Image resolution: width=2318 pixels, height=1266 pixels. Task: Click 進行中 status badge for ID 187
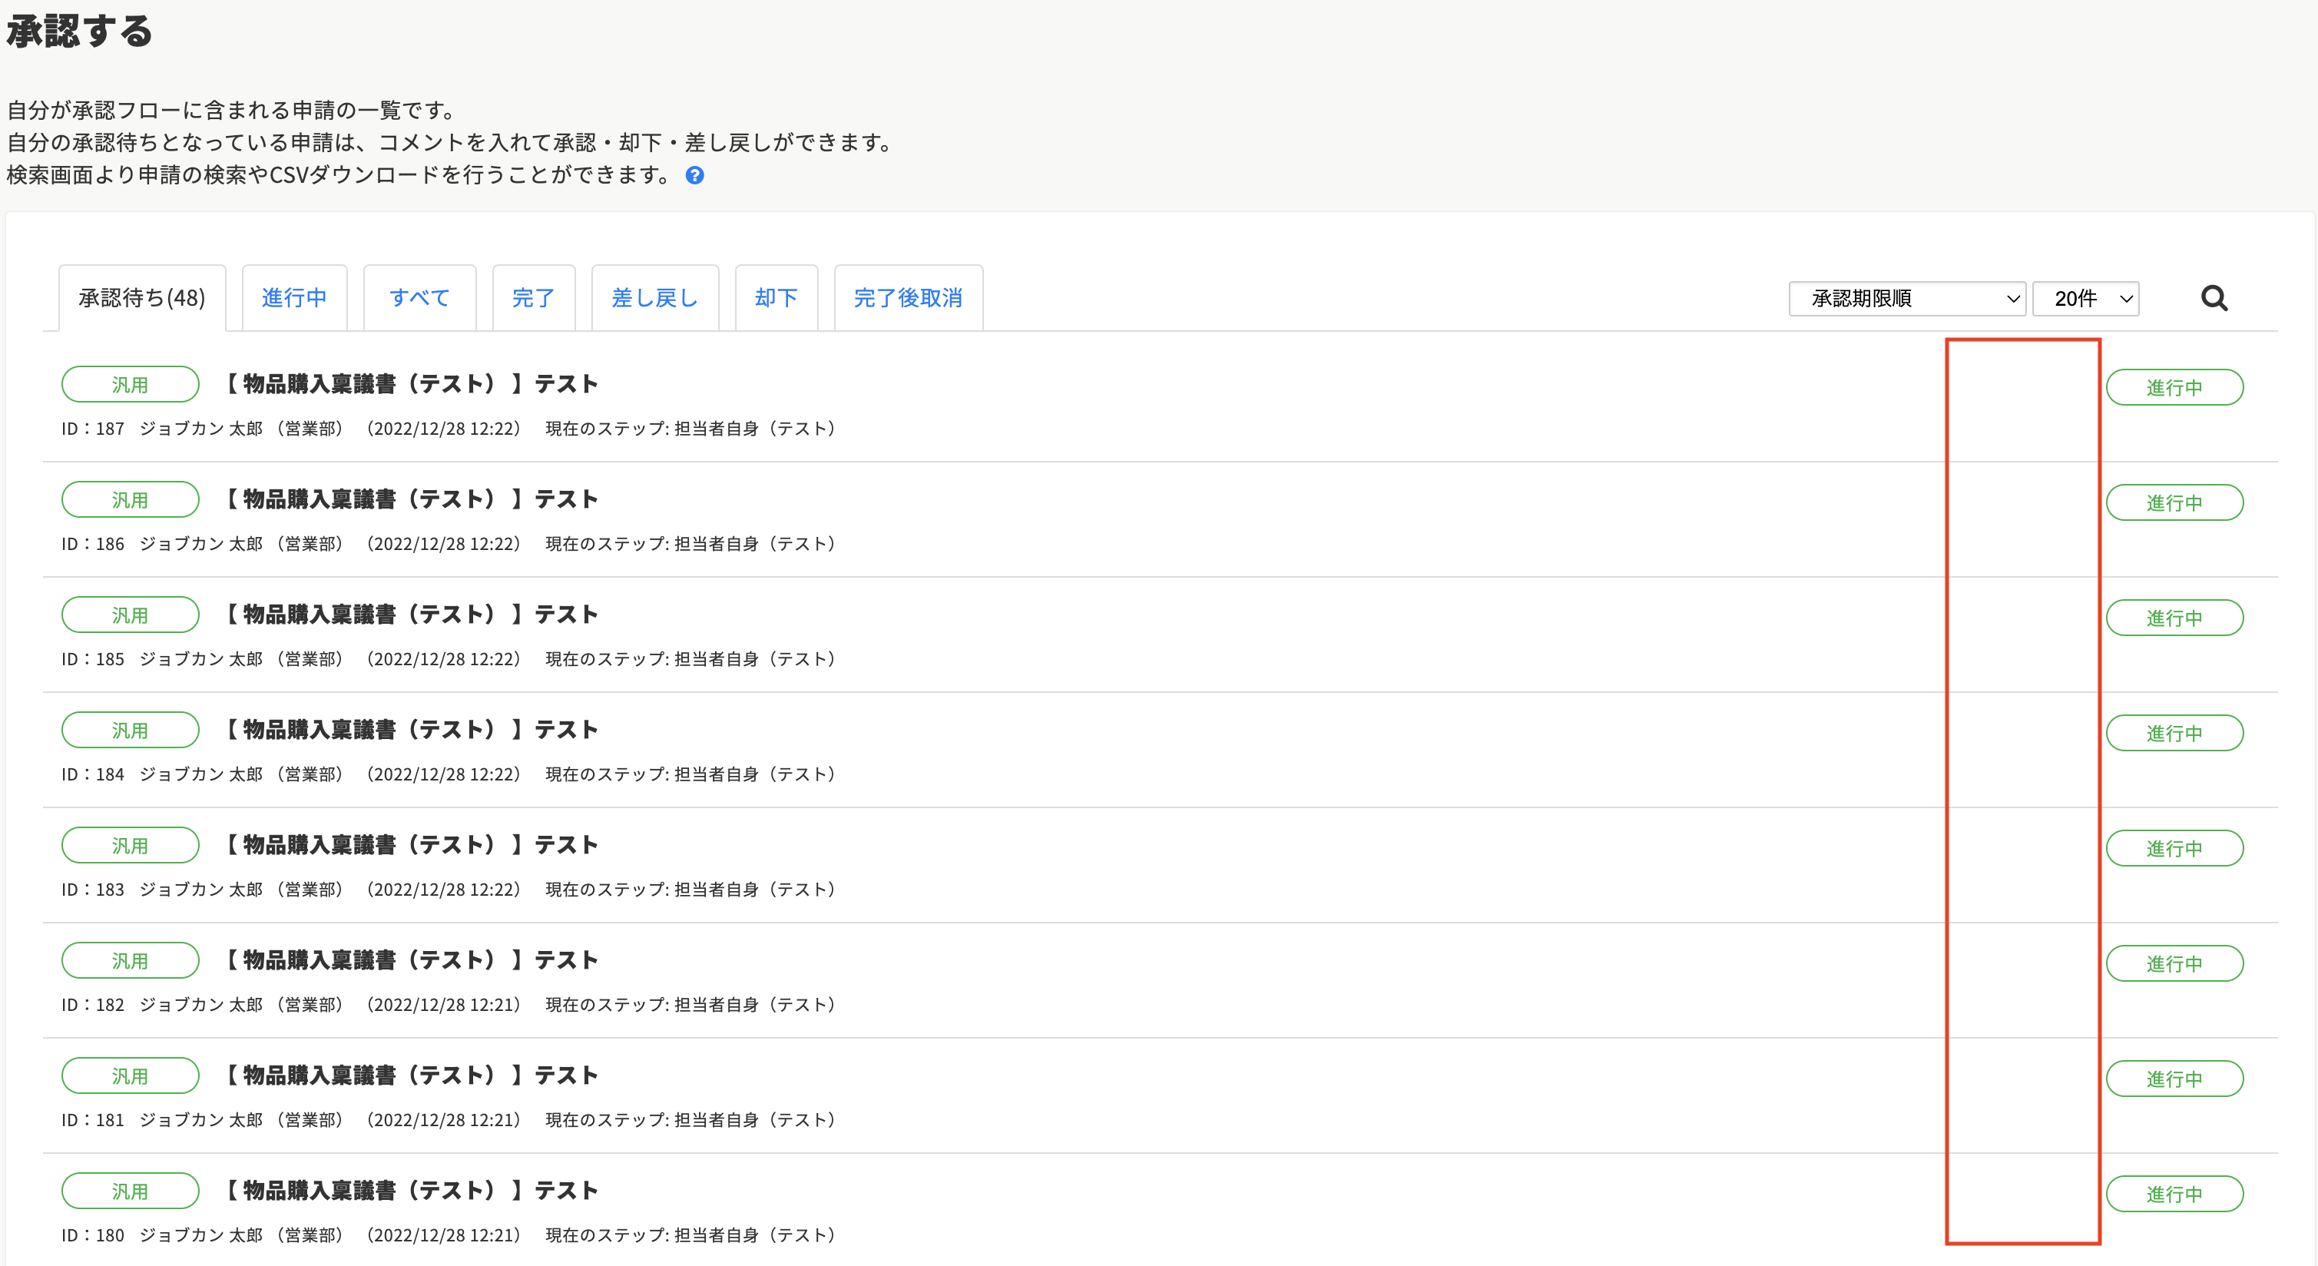2174,388
